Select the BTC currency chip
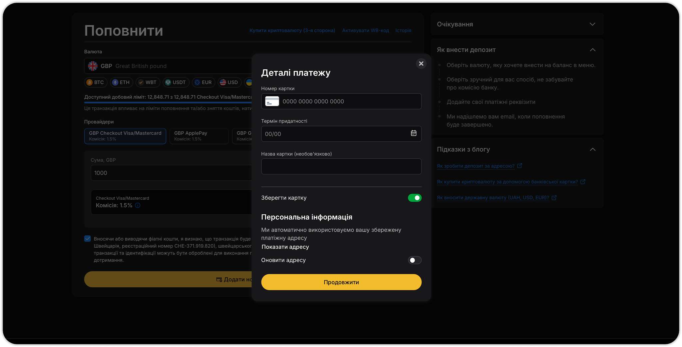Screen dimensions: 682x347 point(96,82)
